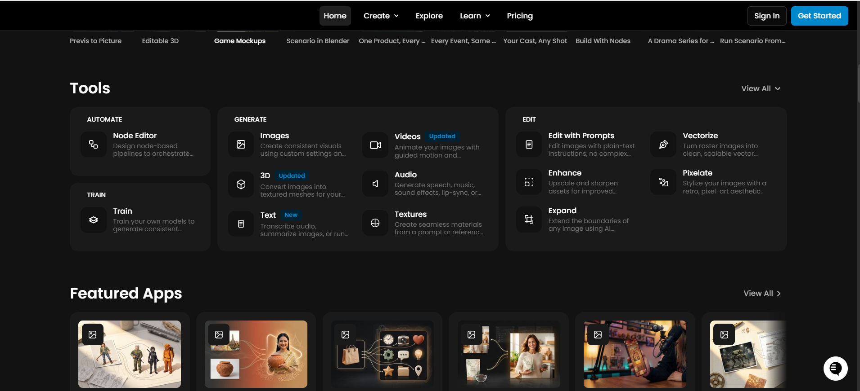860x391 pixels.
Task: Switch to the Game Mockups tab
Action: coord(240,41)
